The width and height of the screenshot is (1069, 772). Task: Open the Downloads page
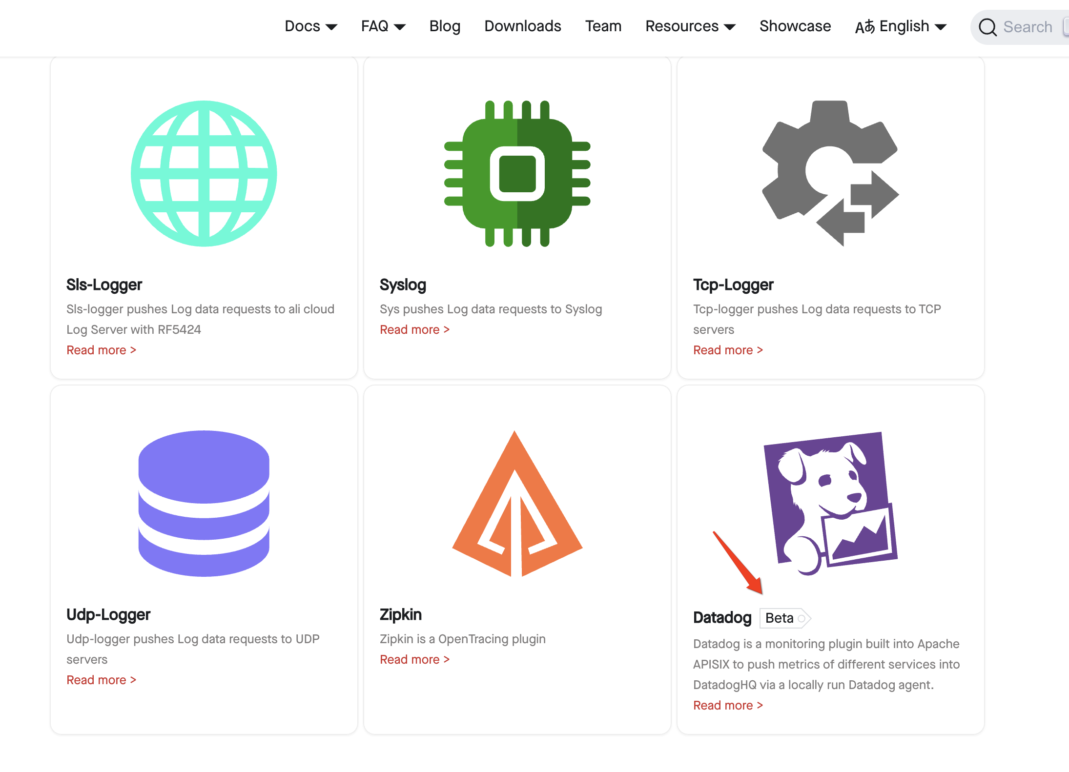(x=523, y=26)
